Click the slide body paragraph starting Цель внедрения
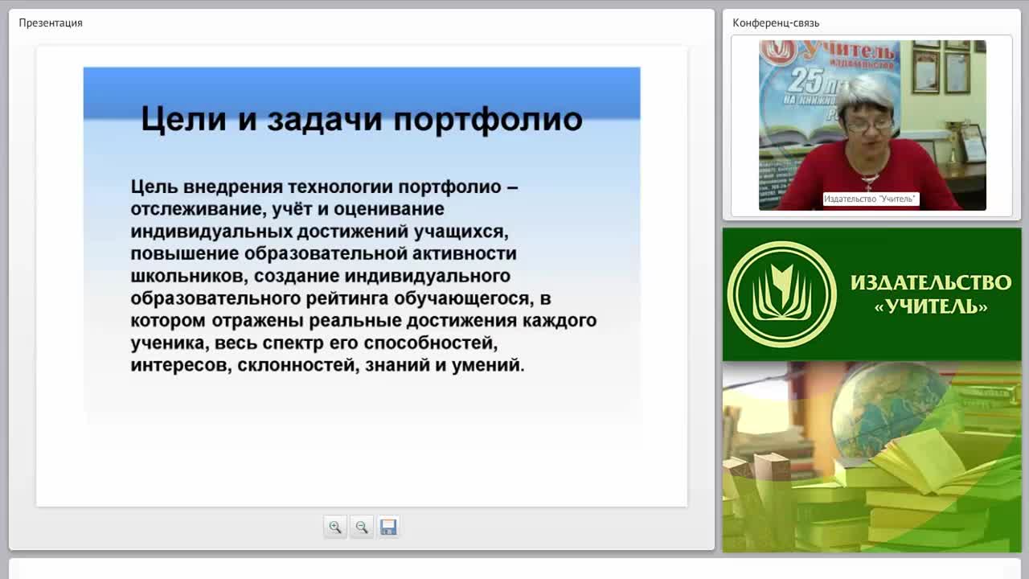The image size is (1029, 579). click(x=363, y=275)
